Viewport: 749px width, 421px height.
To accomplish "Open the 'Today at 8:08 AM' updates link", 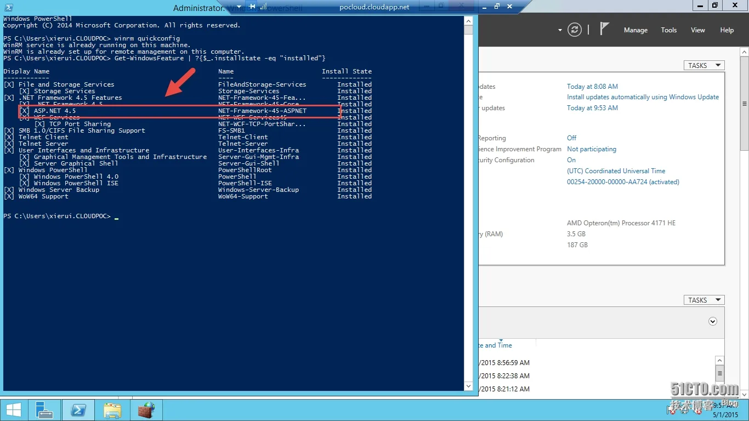I will coord(592,87).
